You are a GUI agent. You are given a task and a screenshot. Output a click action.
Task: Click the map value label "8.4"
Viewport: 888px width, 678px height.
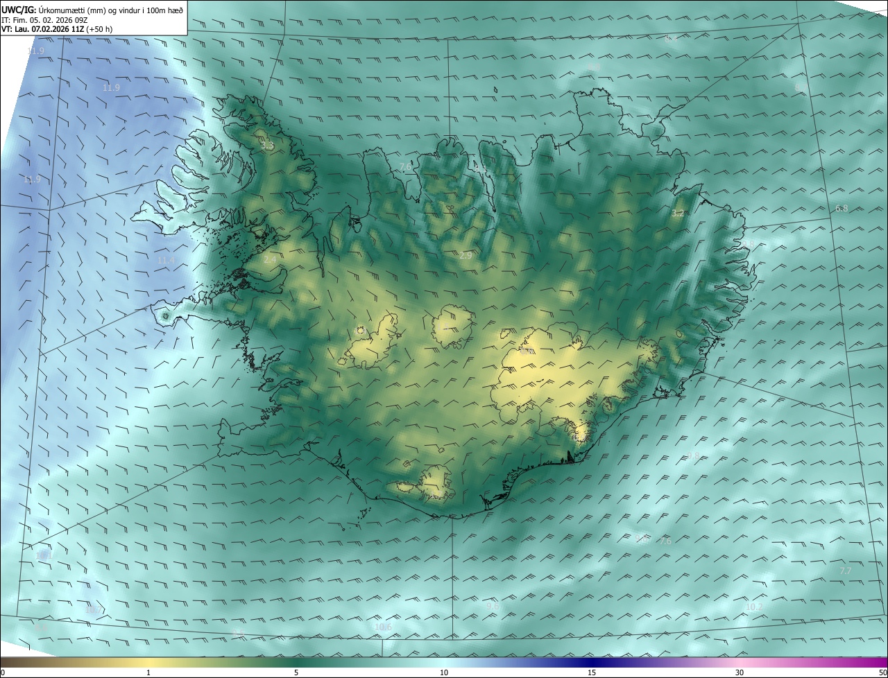[x=670, y=40]
